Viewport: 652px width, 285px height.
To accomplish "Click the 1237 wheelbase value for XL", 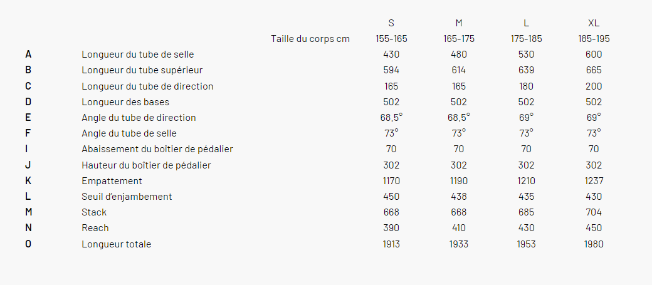I will coord(594,181).
